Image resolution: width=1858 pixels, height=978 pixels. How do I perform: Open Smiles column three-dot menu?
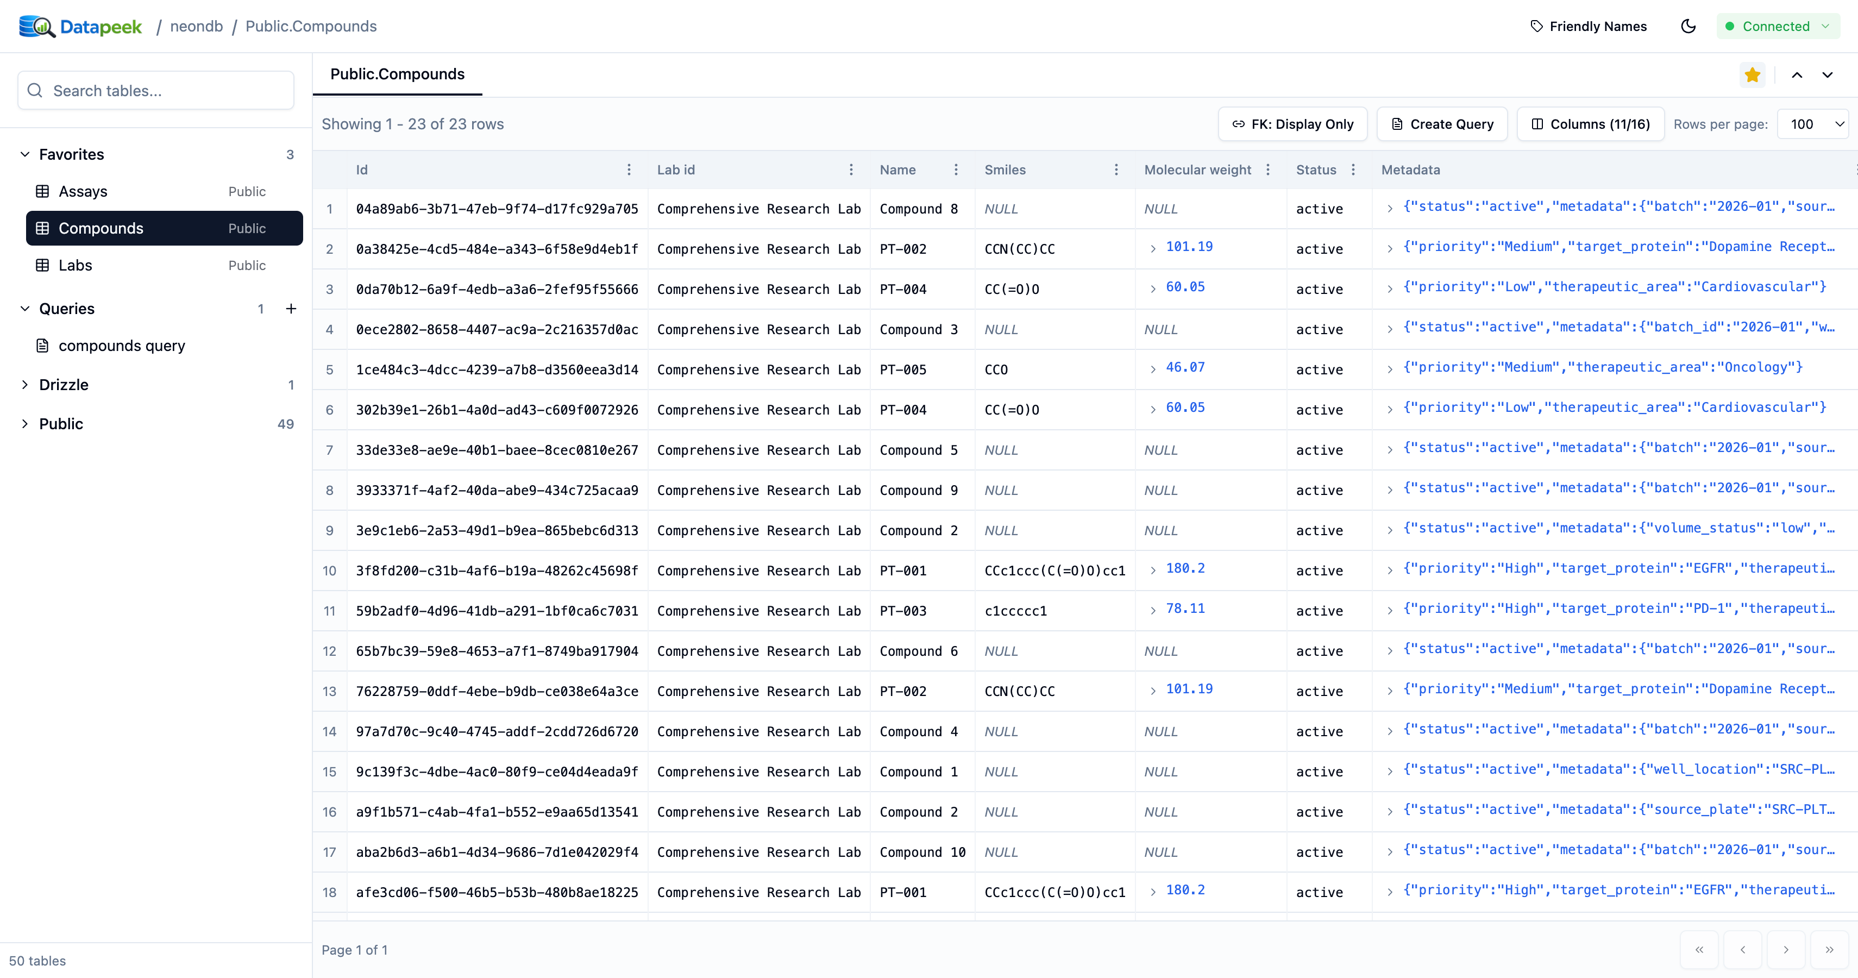pos(1116,170)
